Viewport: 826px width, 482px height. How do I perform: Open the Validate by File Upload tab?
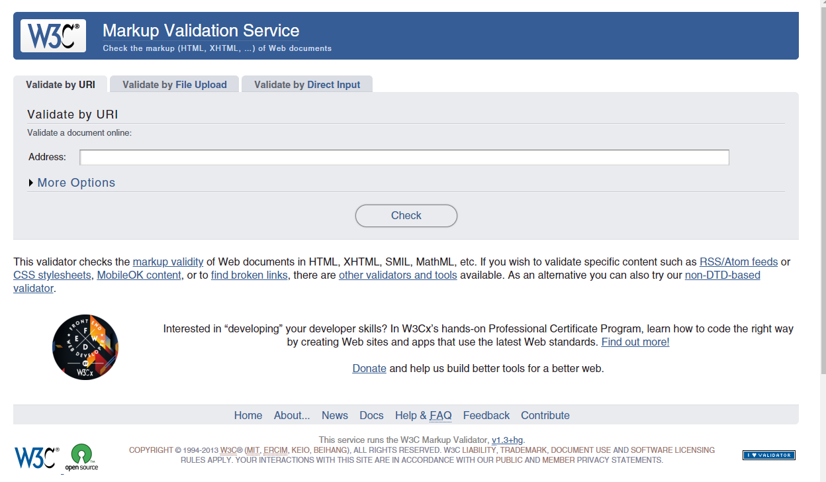pos(174,85)
